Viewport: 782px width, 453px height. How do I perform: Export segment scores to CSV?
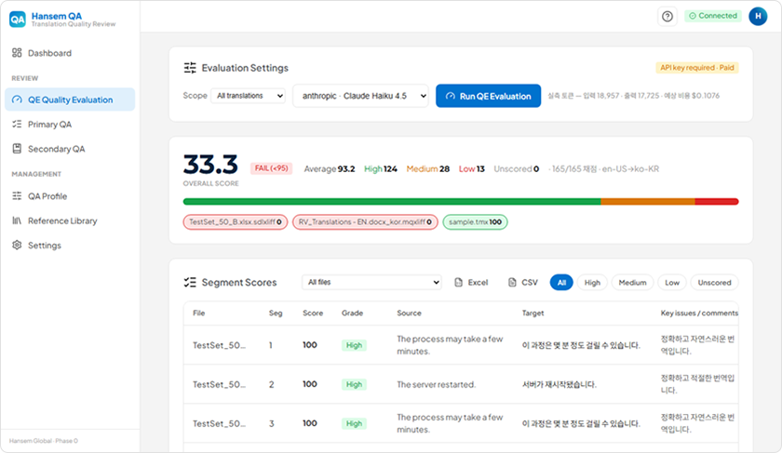click(522, 283)
